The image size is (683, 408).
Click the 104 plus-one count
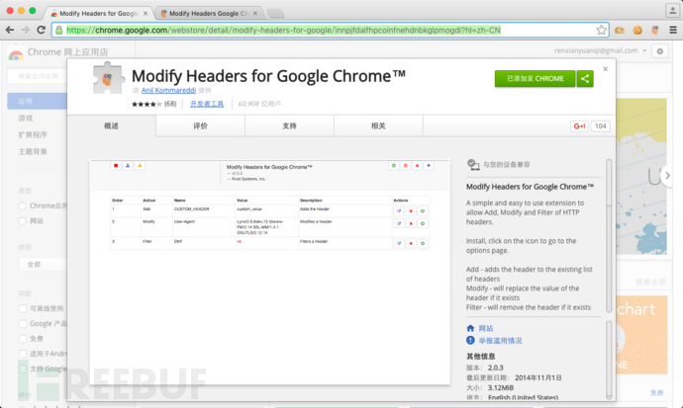click(600, 126)
